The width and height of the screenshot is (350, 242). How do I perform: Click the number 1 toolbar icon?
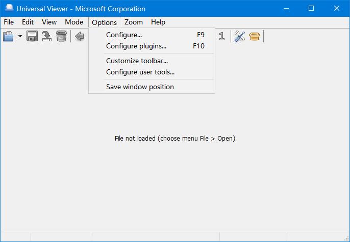coord(221,36)
